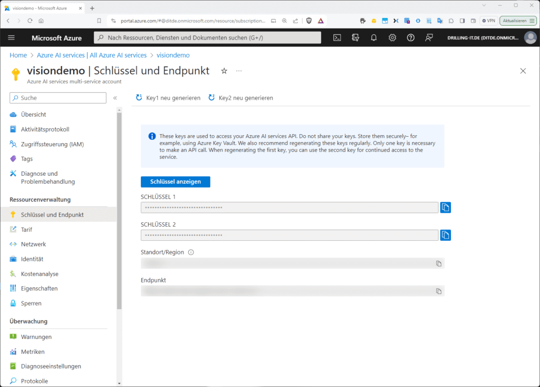Go back in browser history
The image size is (540, 387).
point(8,21)
